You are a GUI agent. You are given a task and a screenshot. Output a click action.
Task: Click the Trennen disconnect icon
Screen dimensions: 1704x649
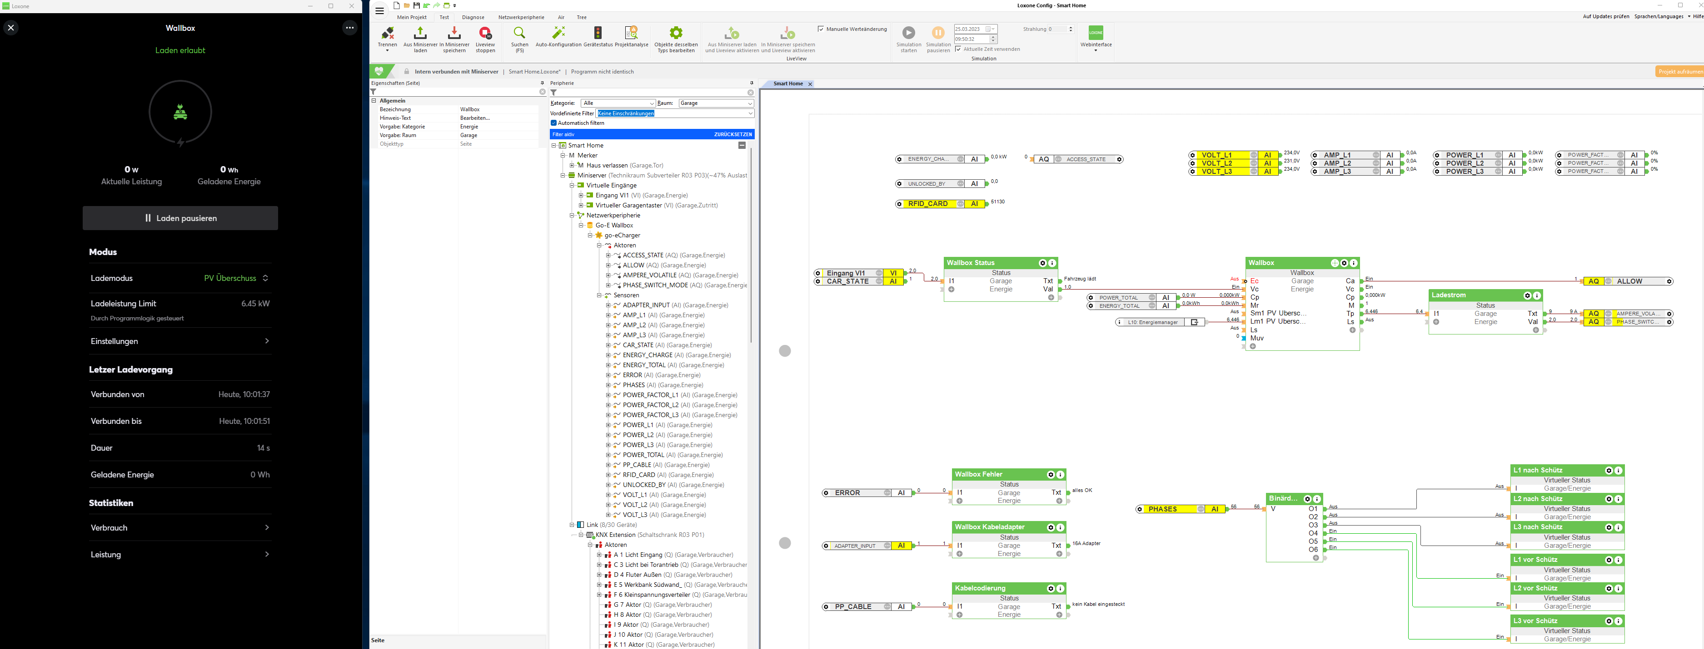(388, 33)
